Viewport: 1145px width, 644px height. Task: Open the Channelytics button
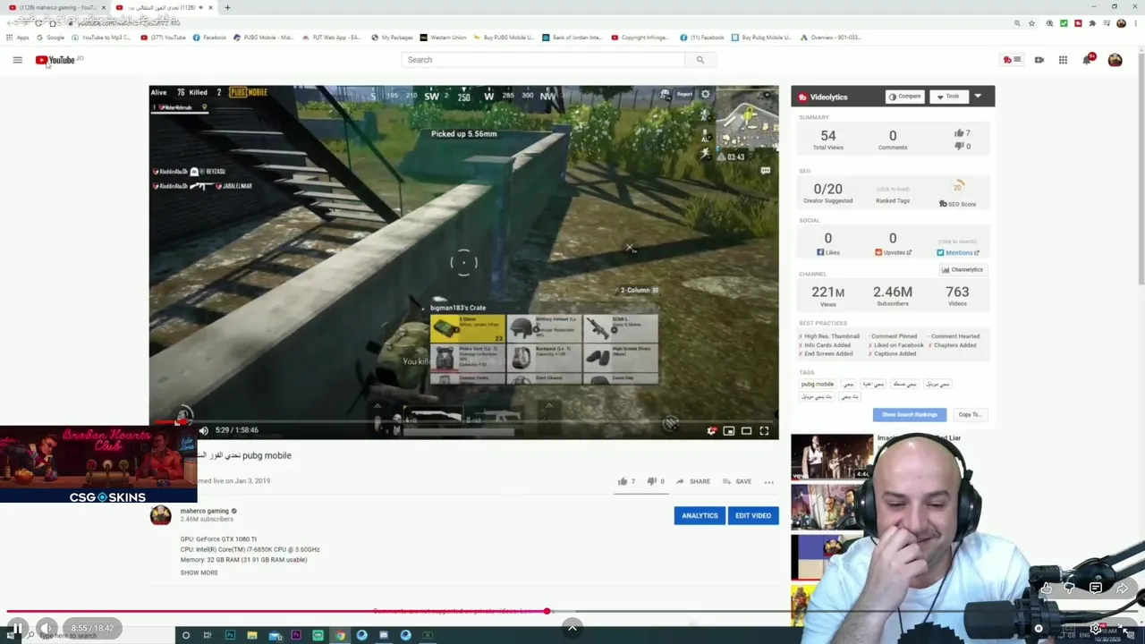[963, 269]
